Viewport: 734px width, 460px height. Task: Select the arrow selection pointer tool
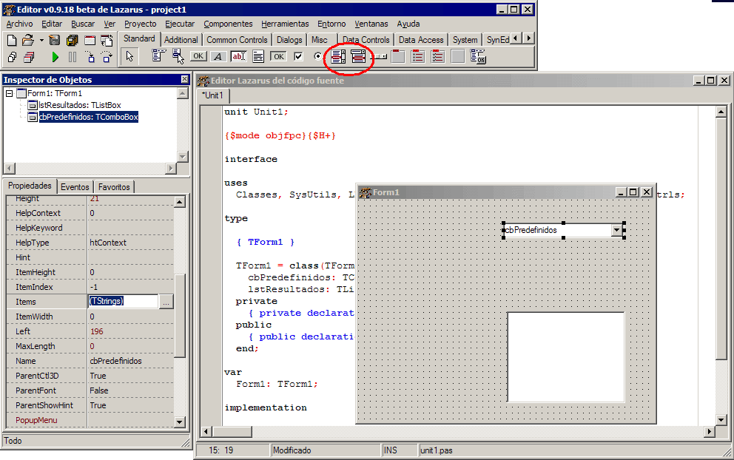point(129,57)
